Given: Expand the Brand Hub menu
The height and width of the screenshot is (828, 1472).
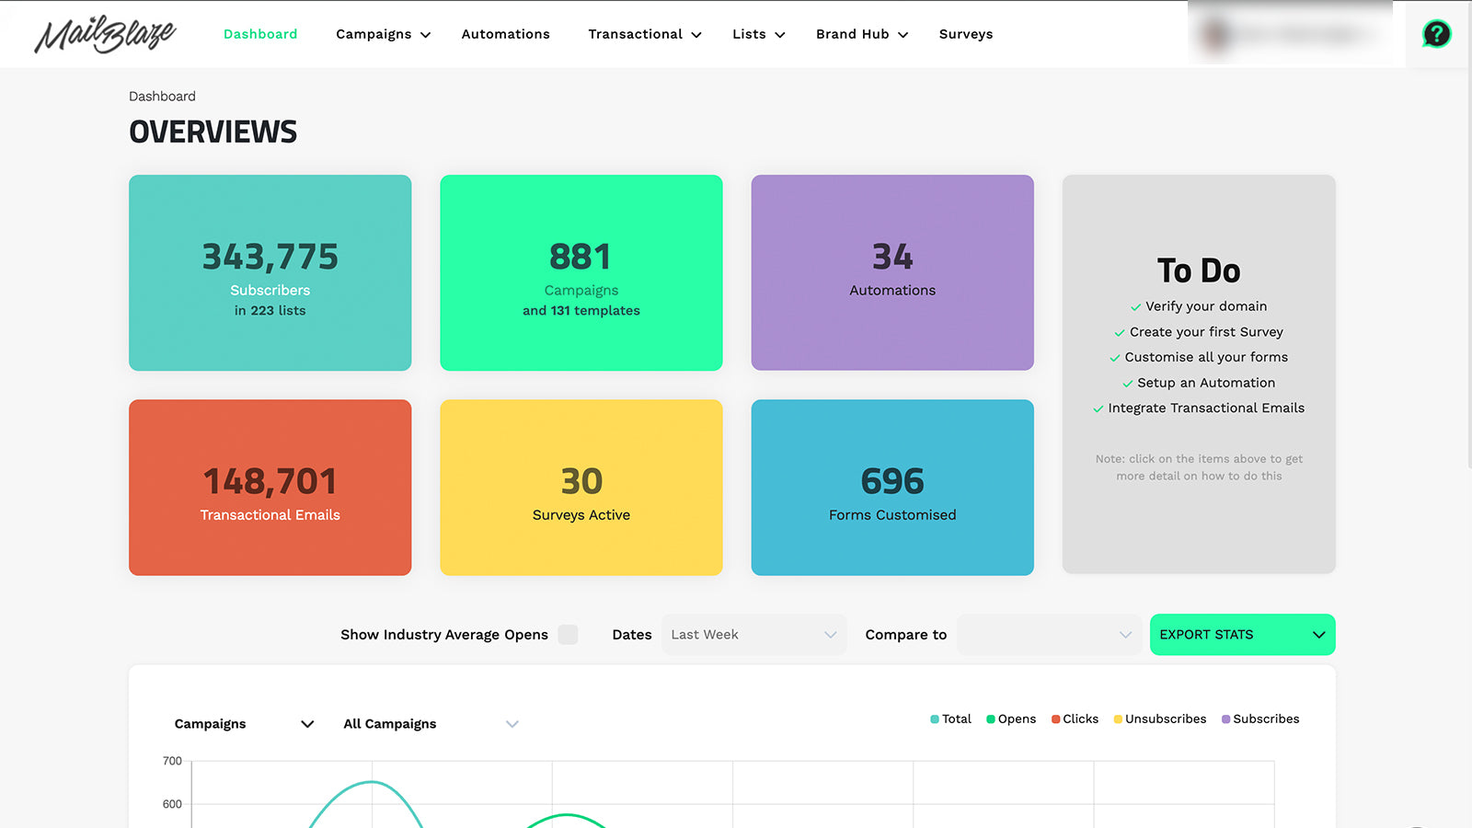Looking at the screenshot, I should point(861,34).
